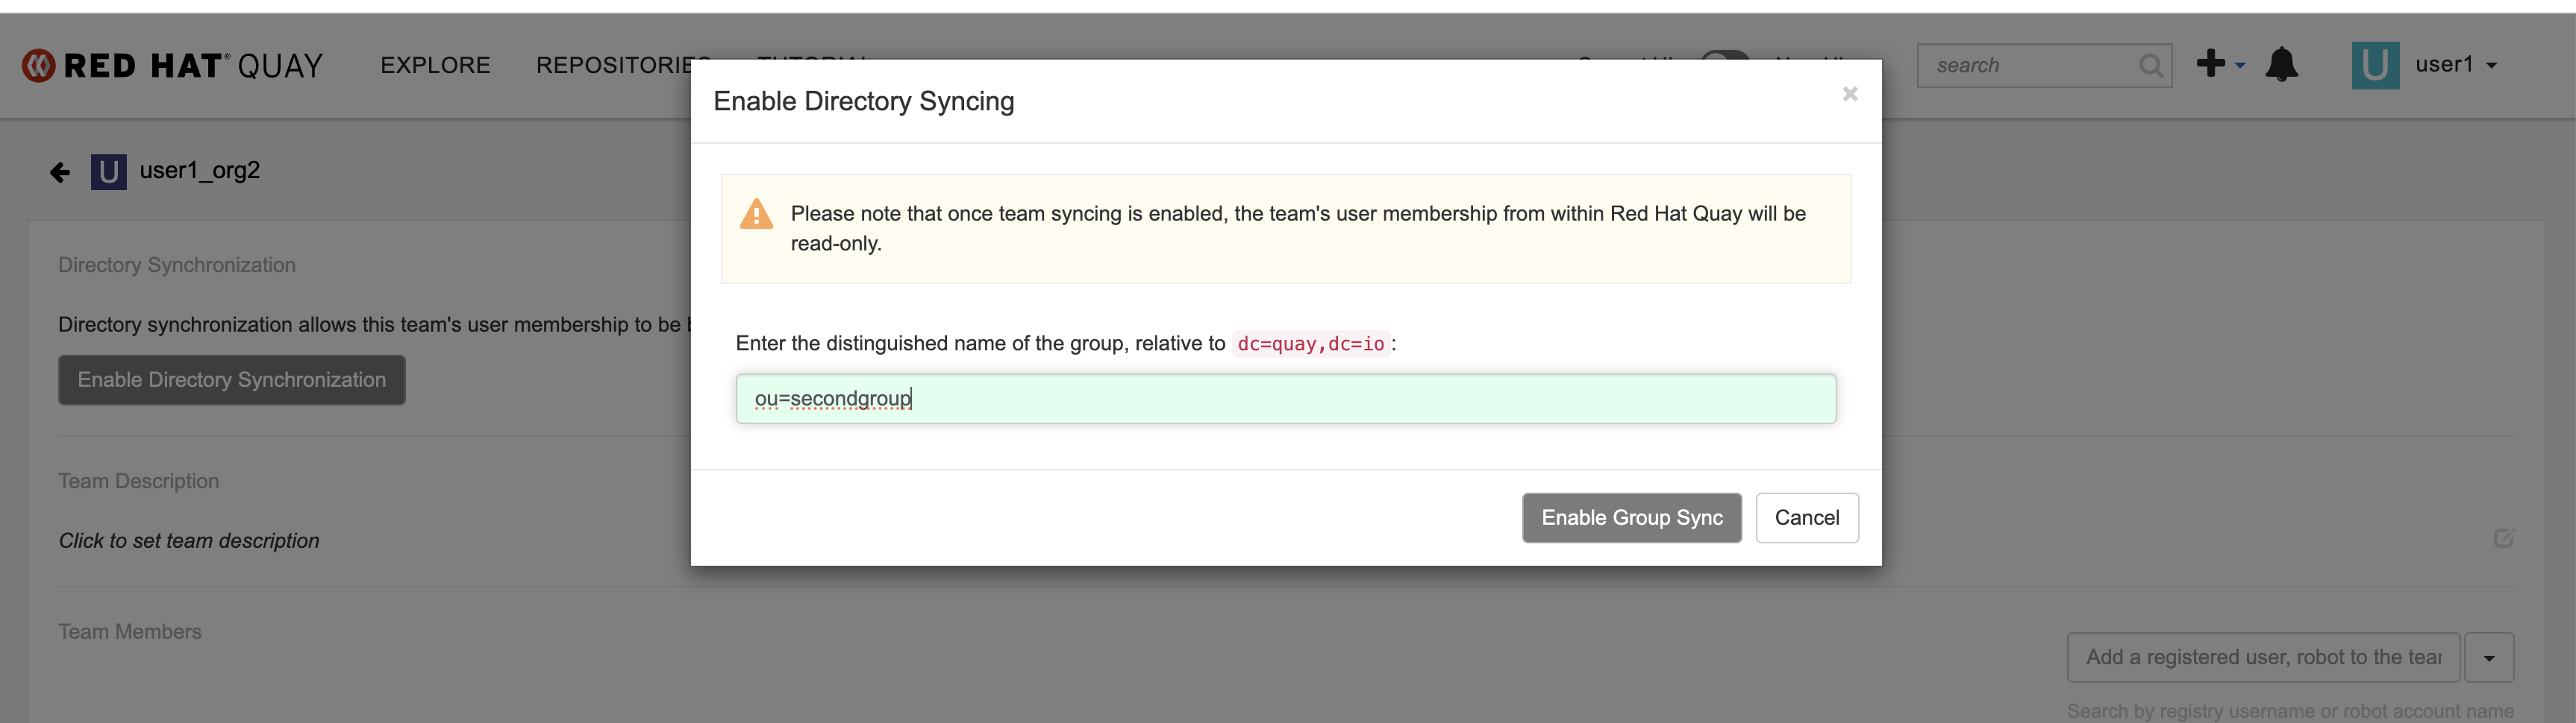Click the orange warning triangle icon
The height and width of the screenshot is (723, 2576).
pyautogui.click(x=756, y=214)
